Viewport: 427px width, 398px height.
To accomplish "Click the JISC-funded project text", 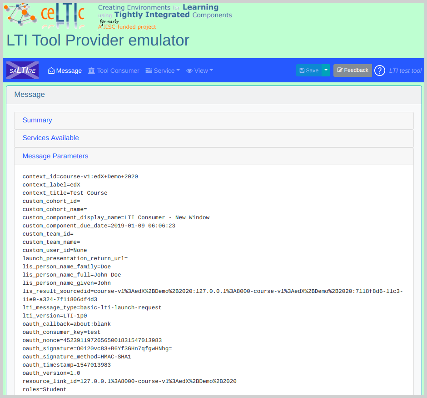I will (127, 27).
